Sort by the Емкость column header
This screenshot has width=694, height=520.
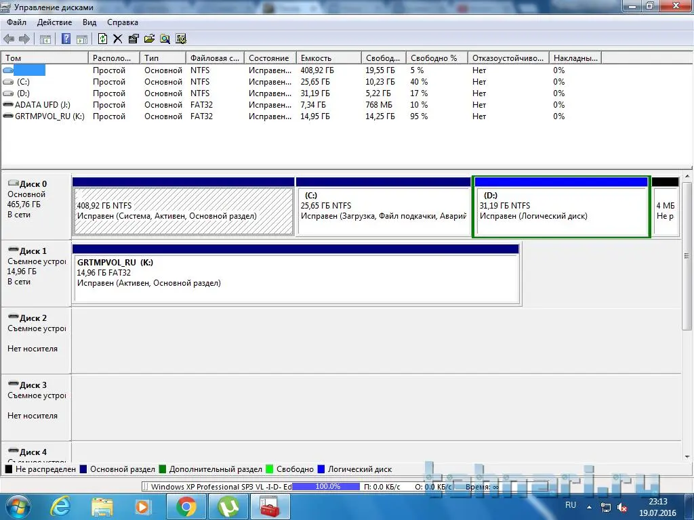(329, 58)
